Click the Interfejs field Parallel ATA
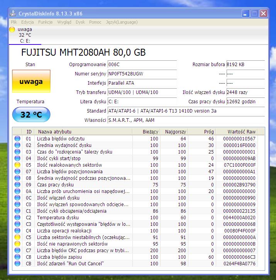 (x=142, y=83)
